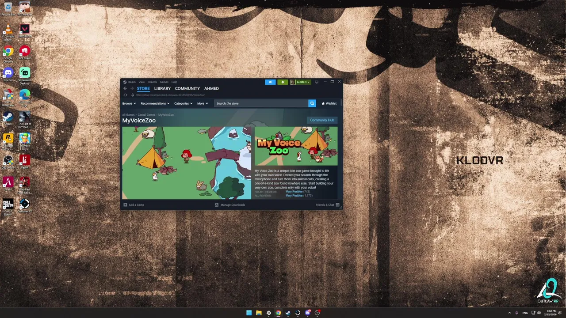566x318 pixels.
Task: Open Discord desktop shortcut
Action: click(8, 75)
